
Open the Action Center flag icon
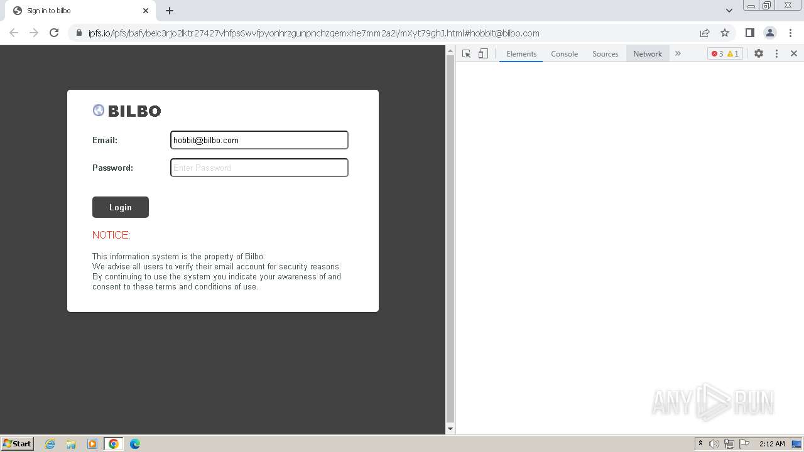pyautogui.click(x=744, y=444)
